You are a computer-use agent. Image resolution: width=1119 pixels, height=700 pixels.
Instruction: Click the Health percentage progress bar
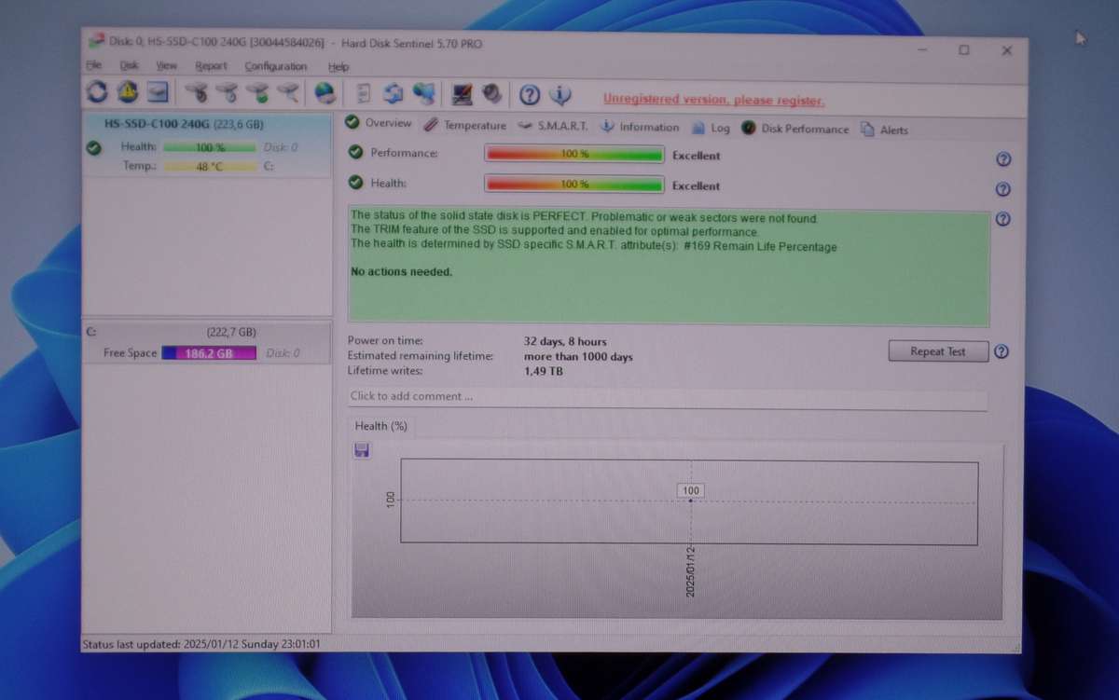[575, 184]
